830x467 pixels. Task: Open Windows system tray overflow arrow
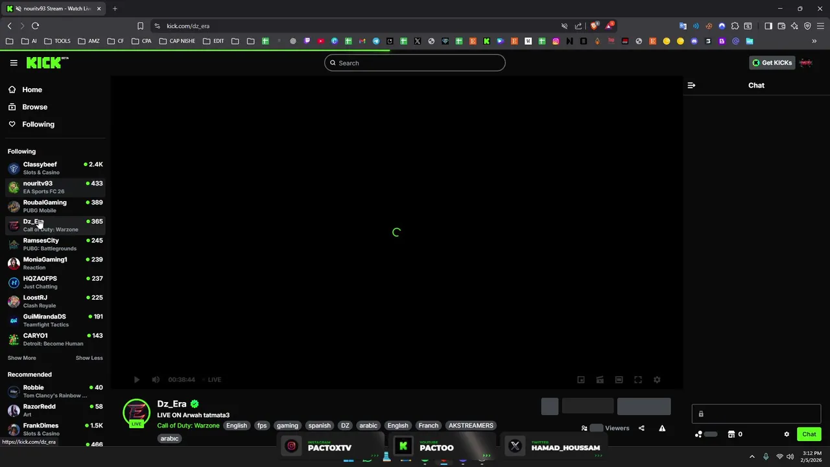coord(752,457)
